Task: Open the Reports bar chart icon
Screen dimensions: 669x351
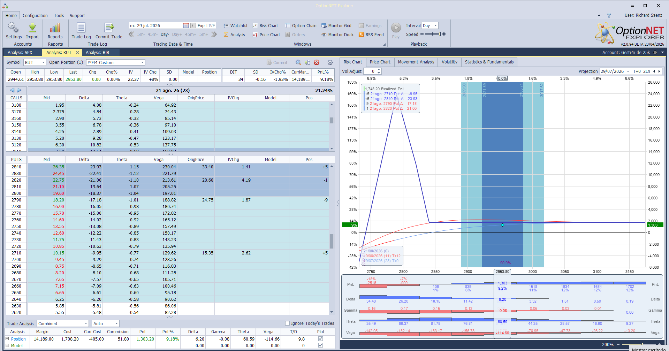Action: (55, 31)
